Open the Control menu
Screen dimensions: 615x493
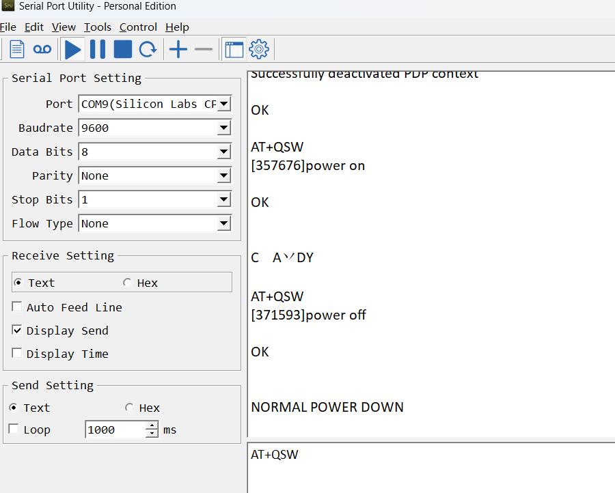(139, 27)
